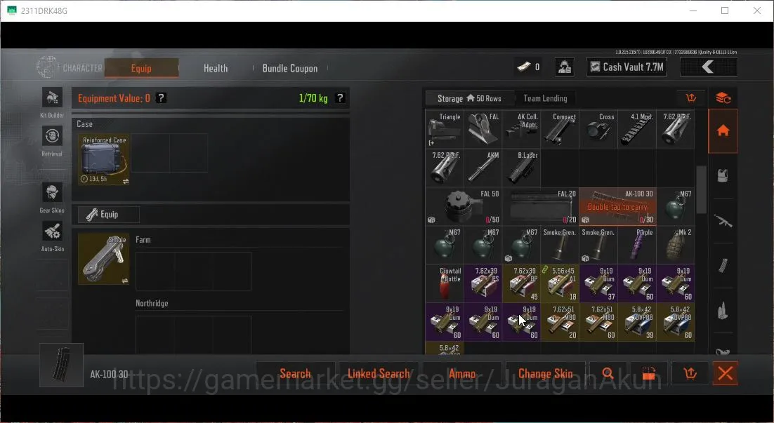774x423 pixels.
Task: Click the Change Skin button
Action: point(546,374)
